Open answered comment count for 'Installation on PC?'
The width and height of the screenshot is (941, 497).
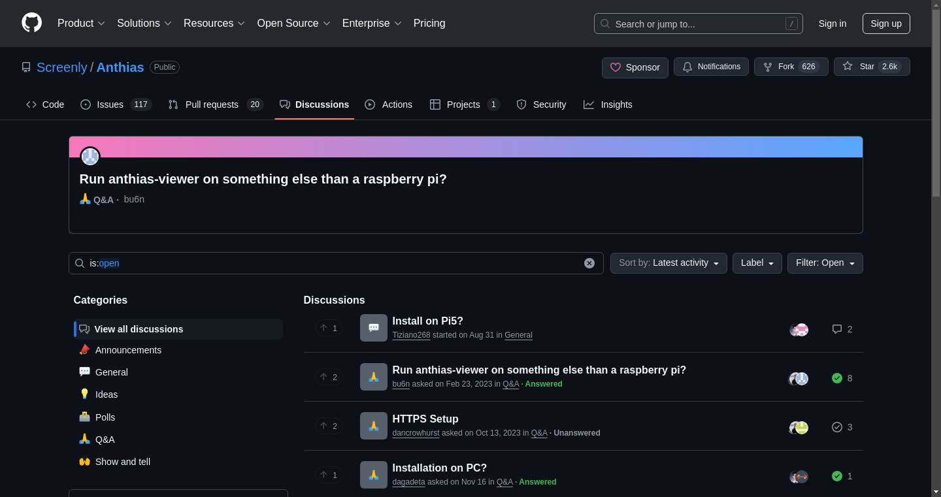pyautogui.click(x=842, y=476)
